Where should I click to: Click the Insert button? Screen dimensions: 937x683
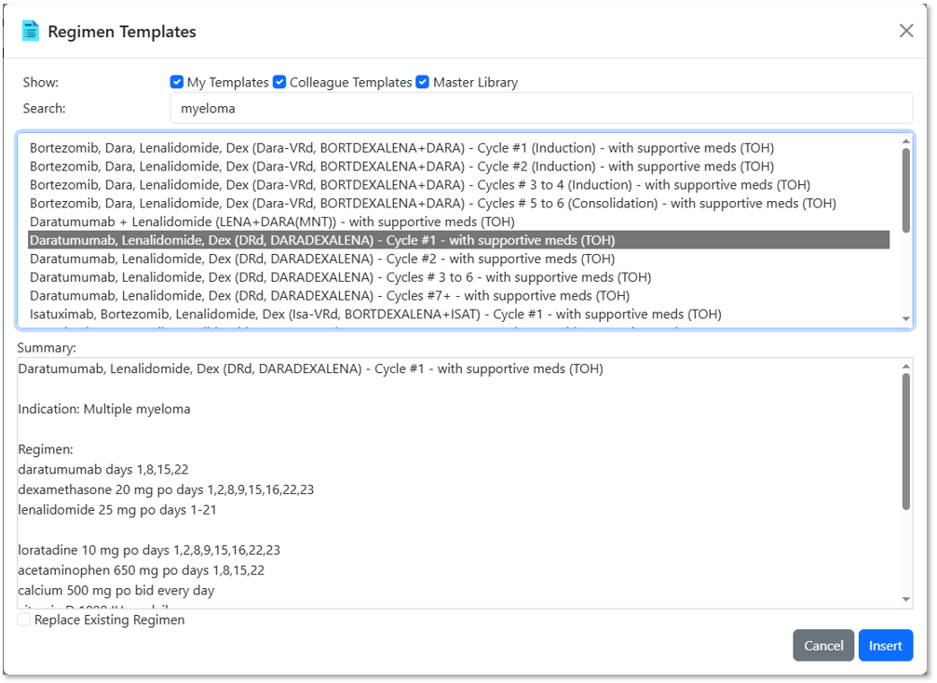pyautogui.click(x=885, y=646)
